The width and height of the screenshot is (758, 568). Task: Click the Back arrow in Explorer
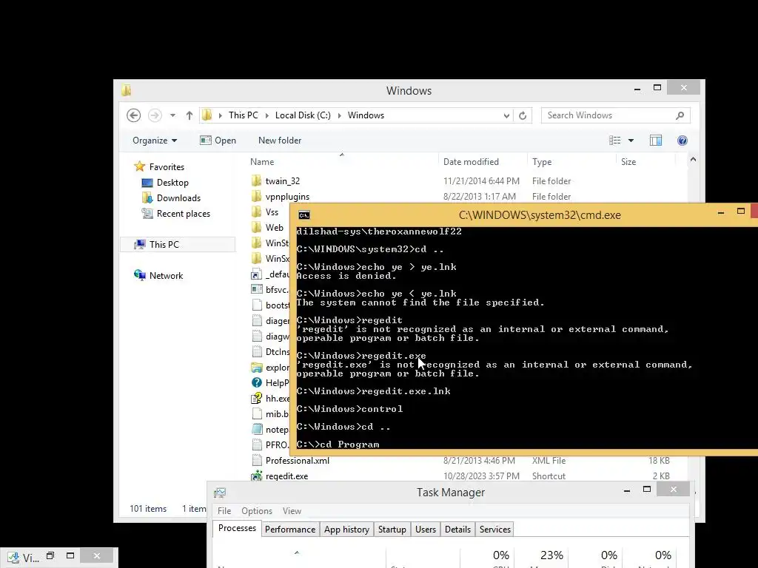134,115
